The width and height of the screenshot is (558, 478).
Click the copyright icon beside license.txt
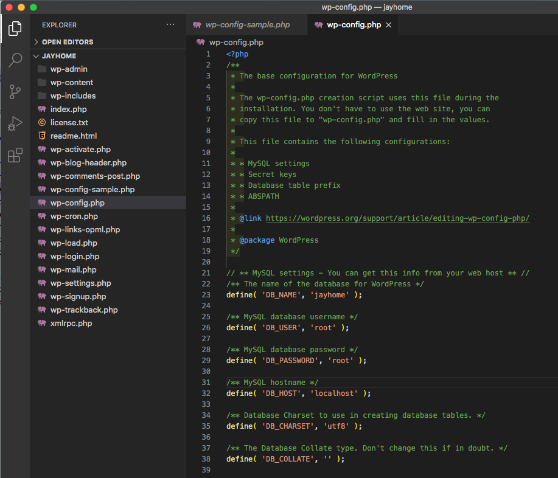point(42,122)
